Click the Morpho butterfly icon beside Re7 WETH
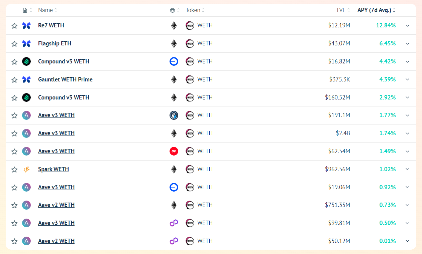Viewport: 422px width, 254px height. [26, 26]
